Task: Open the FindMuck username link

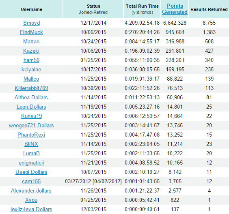Action: 31,32
